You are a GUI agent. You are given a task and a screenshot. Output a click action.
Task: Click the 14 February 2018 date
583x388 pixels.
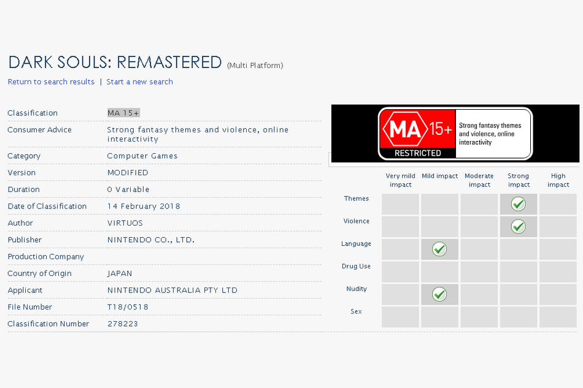pos(144,206)
